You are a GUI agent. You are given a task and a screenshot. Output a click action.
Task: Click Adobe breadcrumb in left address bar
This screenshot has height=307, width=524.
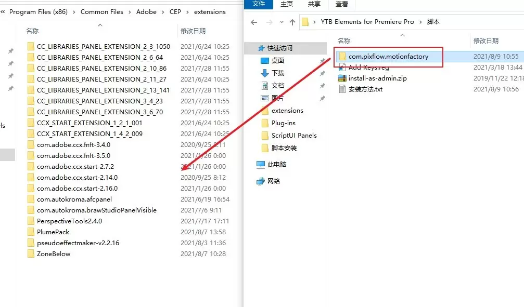[146, 12]
